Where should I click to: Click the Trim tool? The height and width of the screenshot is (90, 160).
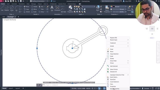pyautogui.click(x=41, y=7)
